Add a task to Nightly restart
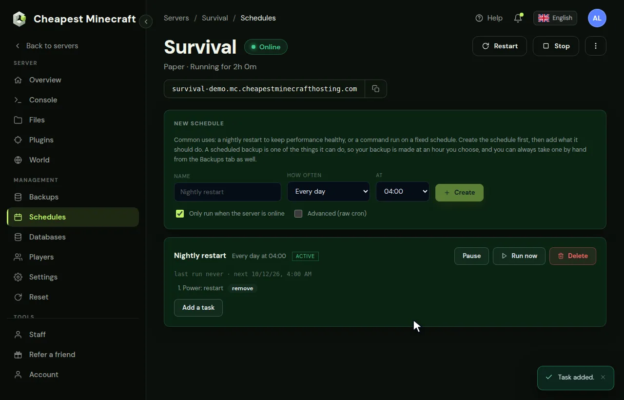 pyautogui.click(x=198, y=308)
